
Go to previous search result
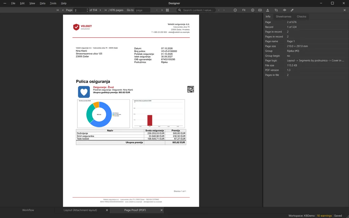click(219, 10)
